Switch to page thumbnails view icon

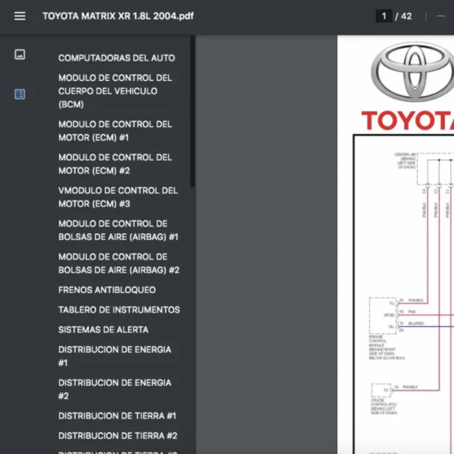[20, 54]
